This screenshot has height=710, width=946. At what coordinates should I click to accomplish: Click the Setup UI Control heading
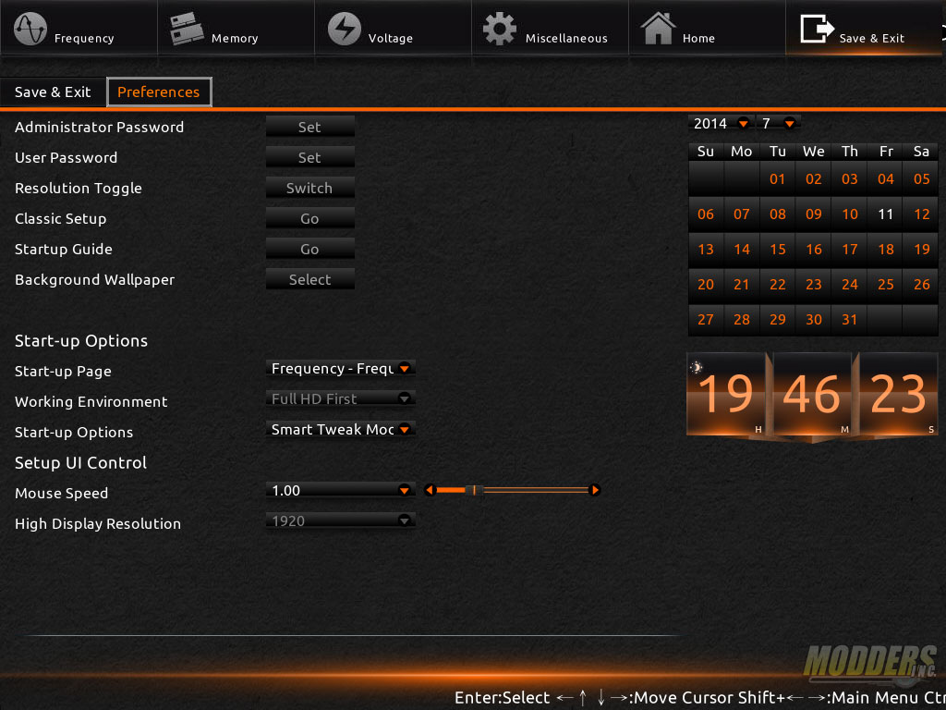pos(81,463)
